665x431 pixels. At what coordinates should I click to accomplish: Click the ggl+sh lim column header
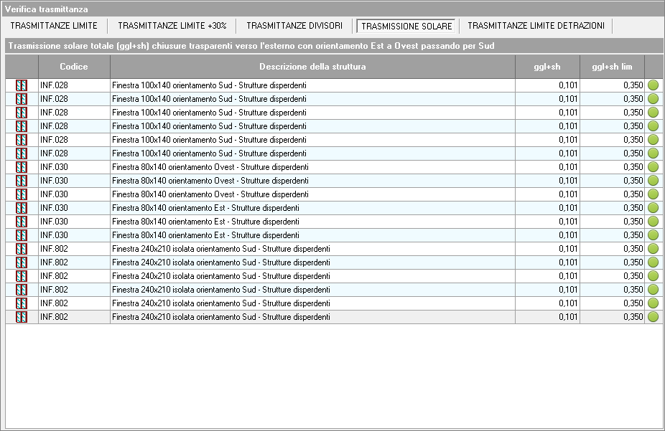pos(612,67)
